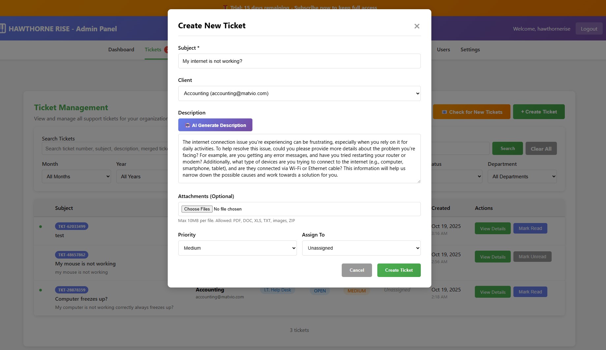View details of ticket TKT-62033499

493,229
